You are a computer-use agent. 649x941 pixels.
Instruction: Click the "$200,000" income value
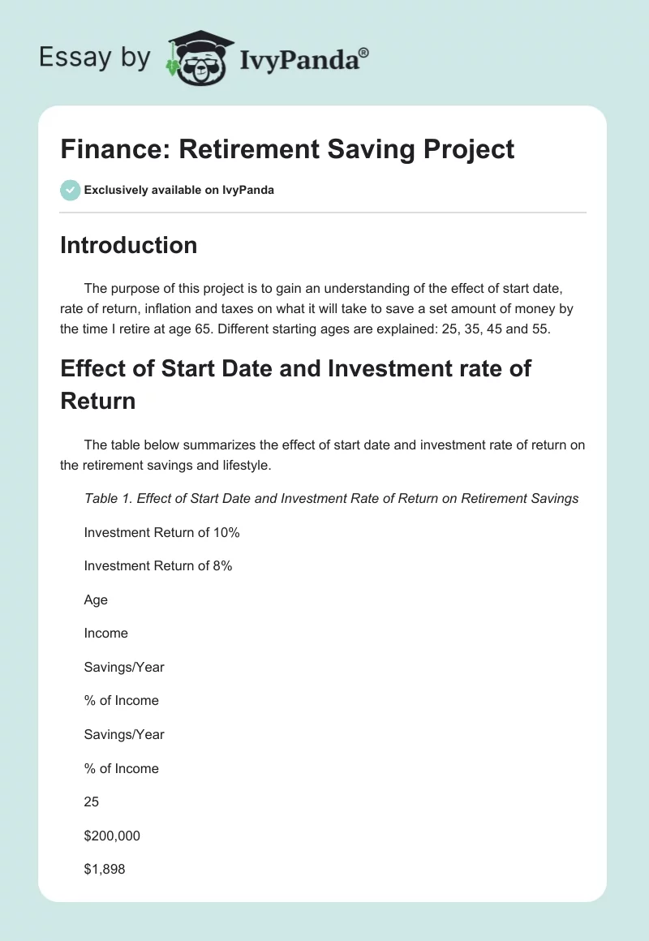[x=112, y=836]
